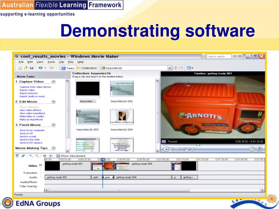Open View video transitions
Viewport: 279px width, 209px height.
click(x=32, y=113)
